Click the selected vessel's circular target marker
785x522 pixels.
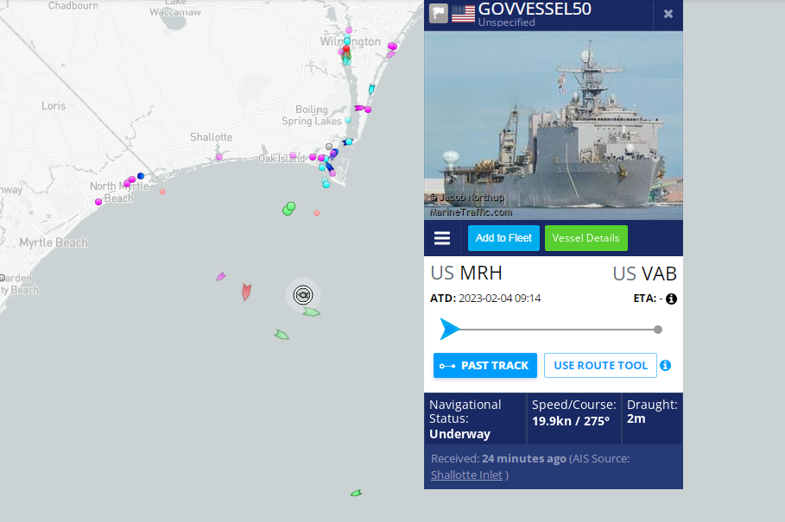pyautogui.click(x=303, y=295)
